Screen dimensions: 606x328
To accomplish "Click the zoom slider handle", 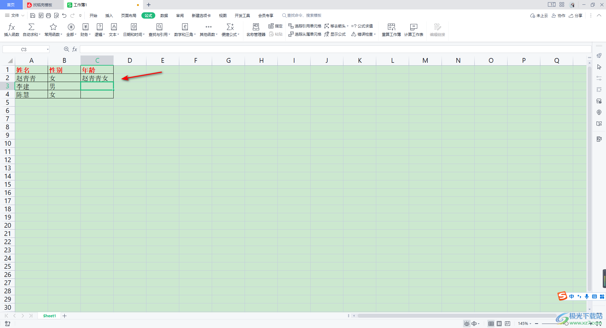I will (x=566, y=324).
